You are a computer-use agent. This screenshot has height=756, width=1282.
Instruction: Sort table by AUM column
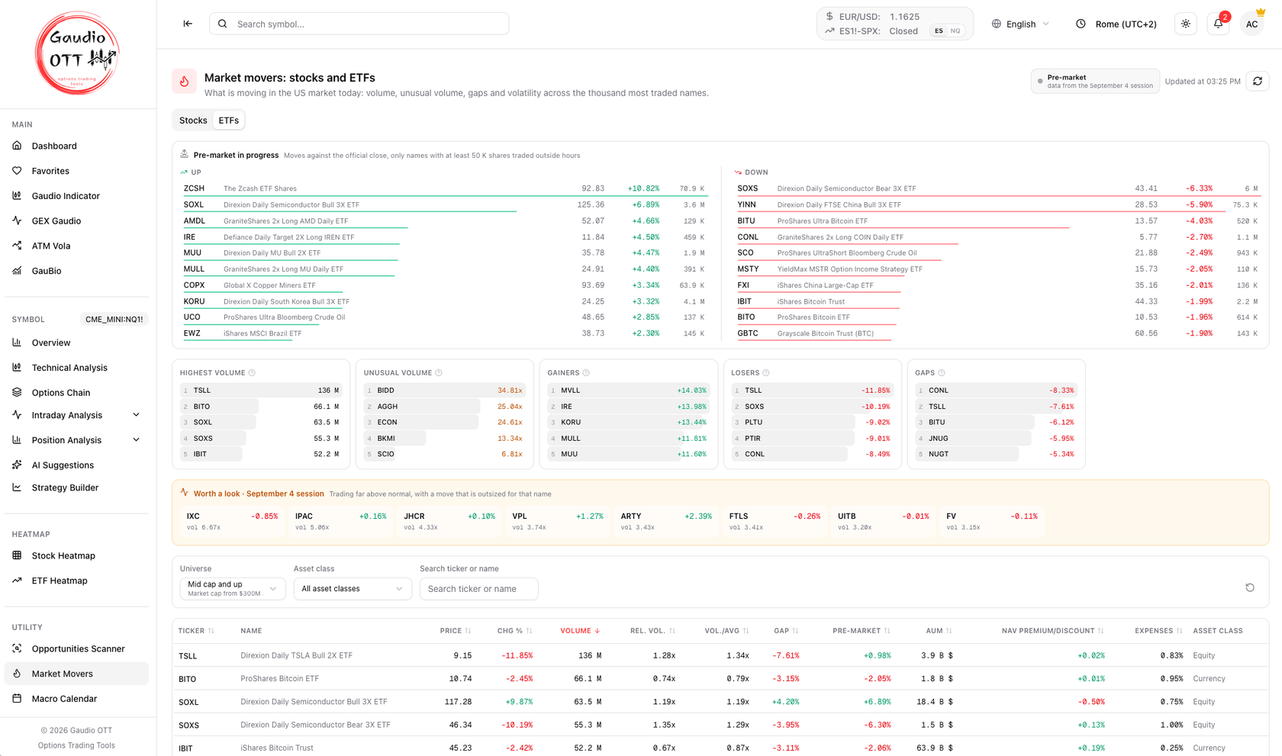pyautogui.click(x=939, y=631)
